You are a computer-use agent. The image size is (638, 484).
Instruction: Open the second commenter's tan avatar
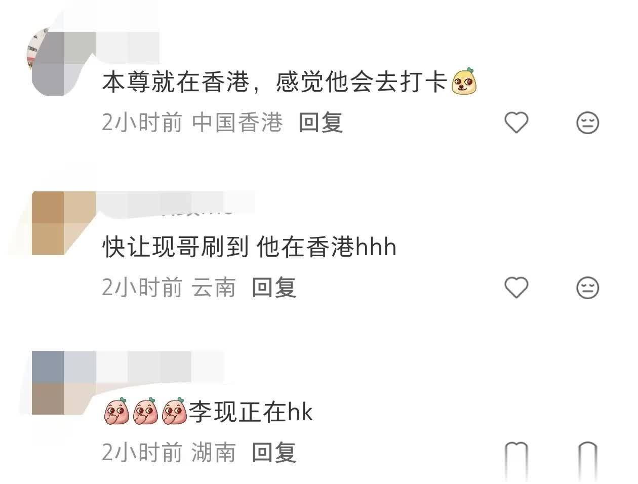pos(64,223)
